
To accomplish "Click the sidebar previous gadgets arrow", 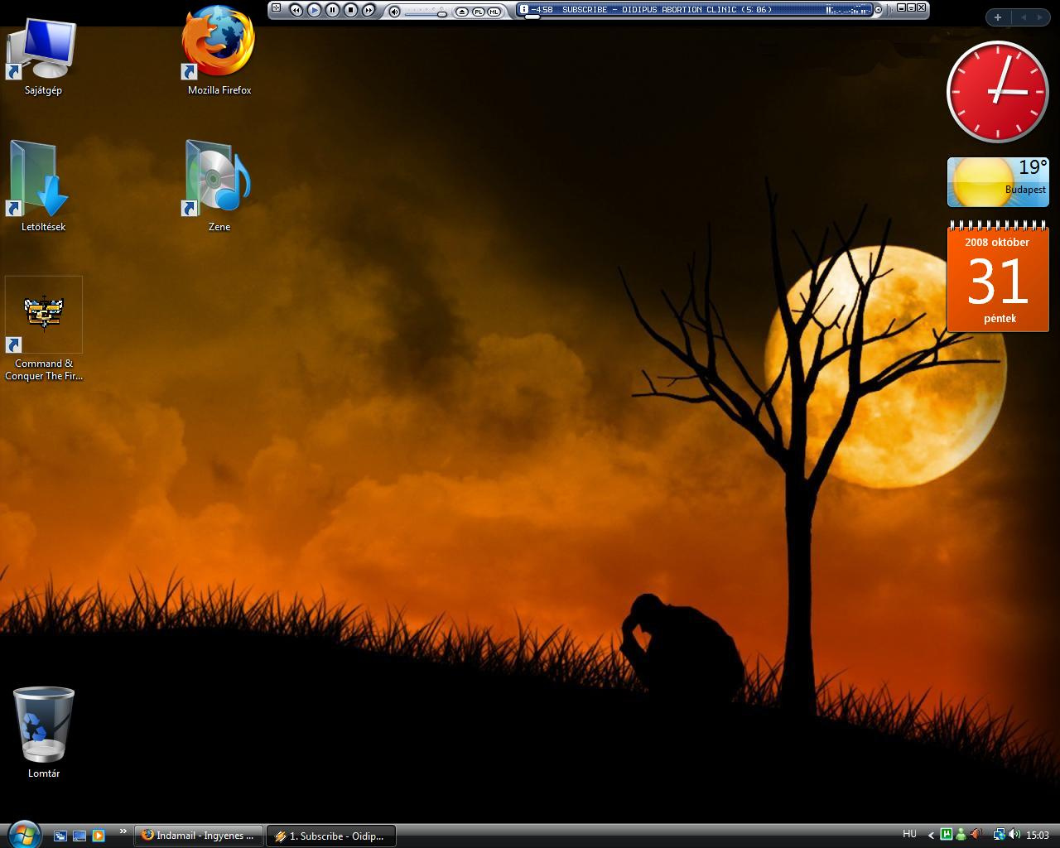I will pyautogui.click(x=1023, y=17).
